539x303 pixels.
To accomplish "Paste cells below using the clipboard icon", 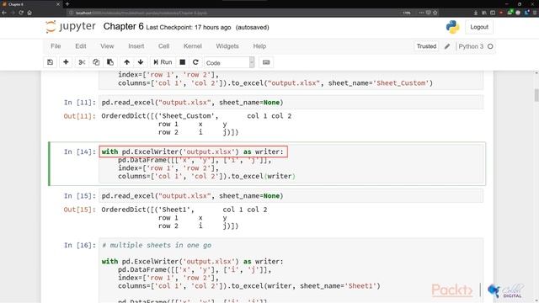I will point(110,62).
